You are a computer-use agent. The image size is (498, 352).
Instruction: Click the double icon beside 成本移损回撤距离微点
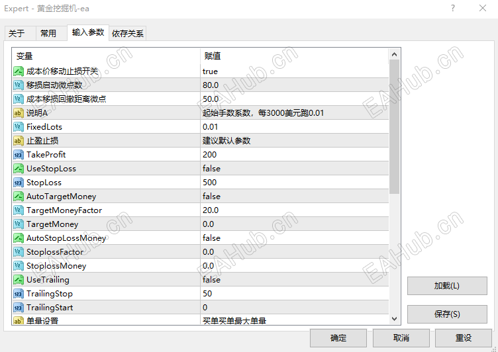[x=19, y=99]
